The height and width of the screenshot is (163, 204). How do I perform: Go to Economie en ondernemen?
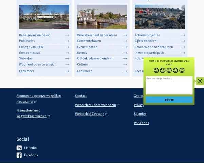(x=154, y=47)
